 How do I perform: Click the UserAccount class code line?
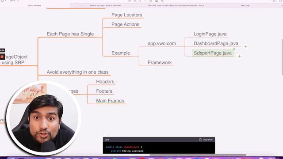(x=124, y=147)
